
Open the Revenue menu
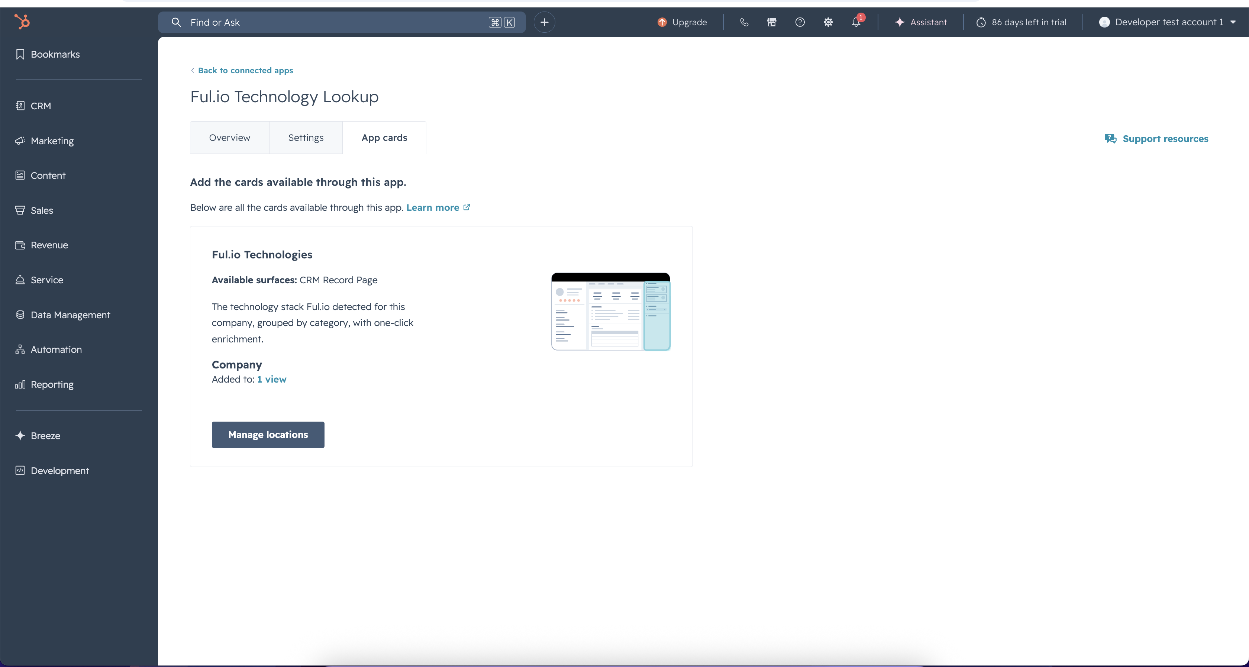pos(42,245)
